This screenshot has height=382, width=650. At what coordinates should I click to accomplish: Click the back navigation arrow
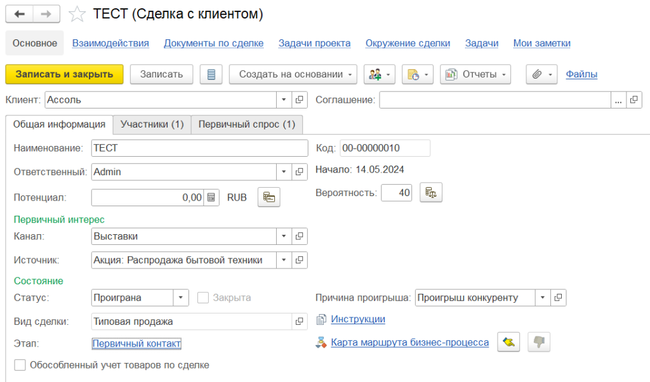coord(20,13)
